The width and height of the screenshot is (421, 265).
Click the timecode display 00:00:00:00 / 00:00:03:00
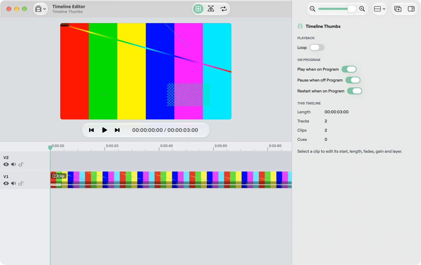pos(165,130)
